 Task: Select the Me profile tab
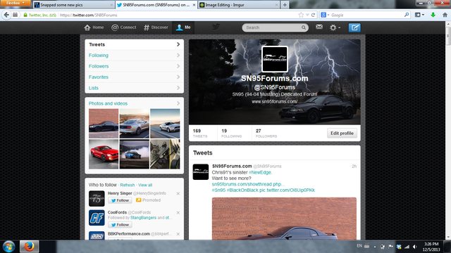183,27
